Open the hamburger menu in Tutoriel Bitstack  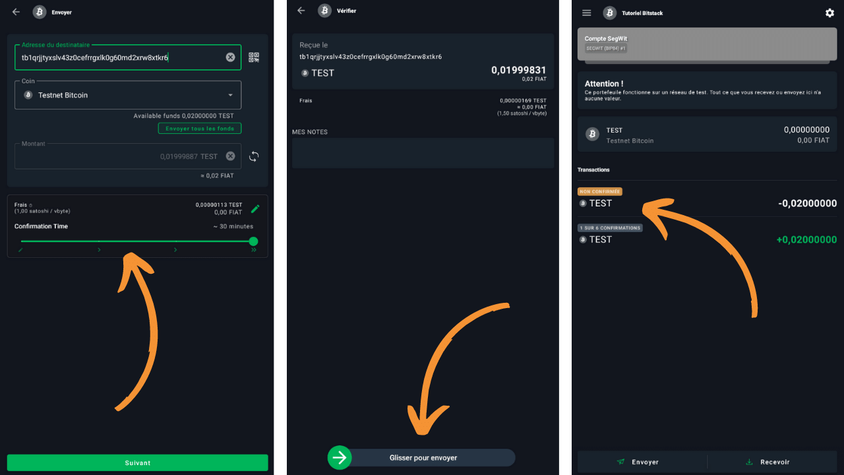coord(587,13)
